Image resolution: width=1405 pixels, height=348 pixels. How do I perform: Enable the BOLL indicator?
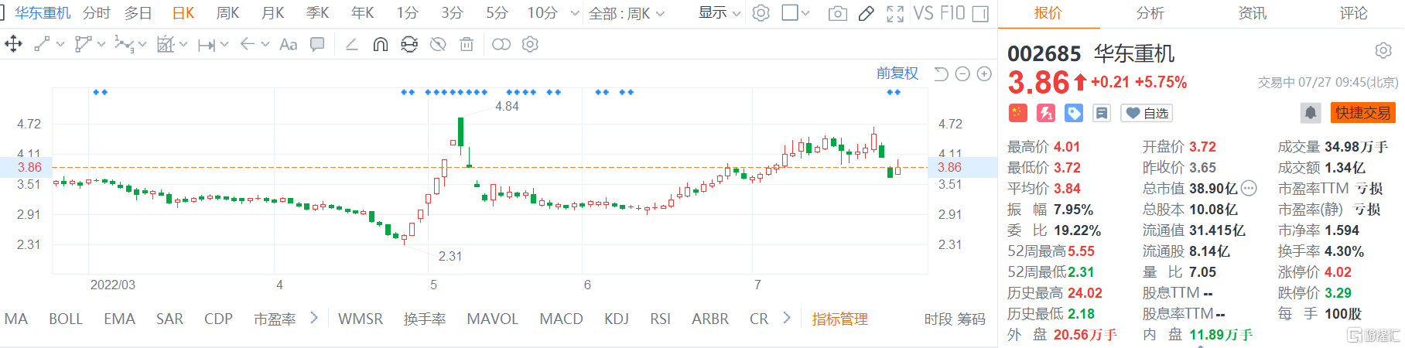pos(66,319)
